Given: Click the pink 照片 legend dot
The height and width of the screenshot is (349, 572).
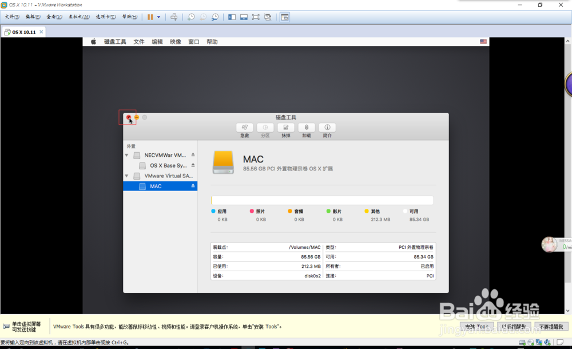Looking at the screenshot, I should click(x=252, y=211).
